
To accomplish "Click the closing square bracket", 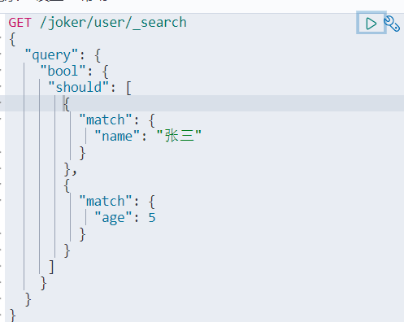I will coord(51,267).
